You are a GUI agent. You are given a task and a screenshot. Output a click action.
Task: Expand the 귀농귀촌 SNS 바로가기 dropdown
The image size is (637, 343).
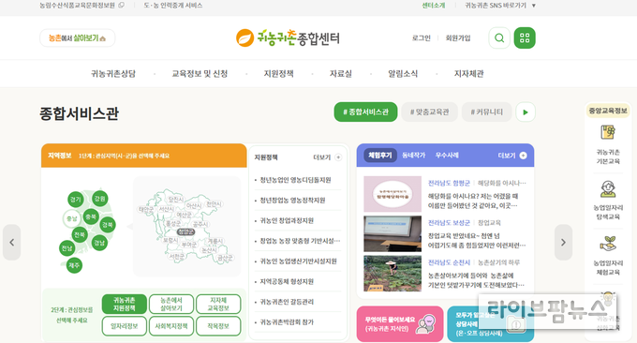[500, 6]
